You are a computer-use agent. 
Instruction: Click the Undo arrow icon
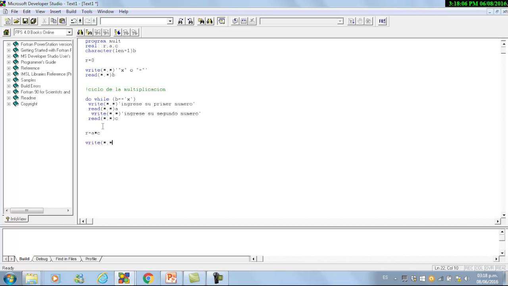pos(73,21)
